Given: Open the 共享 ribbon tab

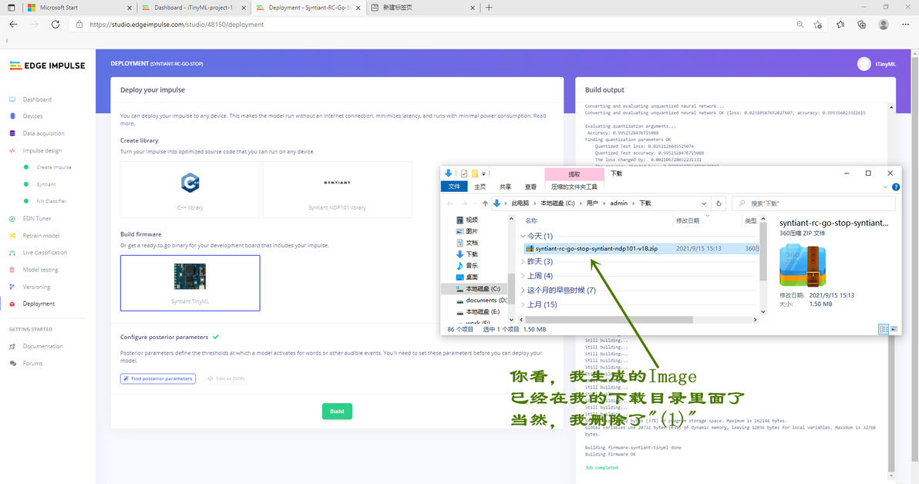Looking at the screenshot, I should (x=505, y=187).
